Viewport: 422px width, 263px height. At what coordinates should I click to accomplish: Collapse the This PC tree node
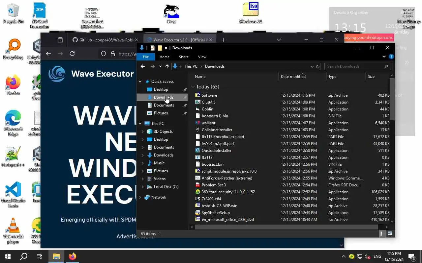[x=140, y=124]
